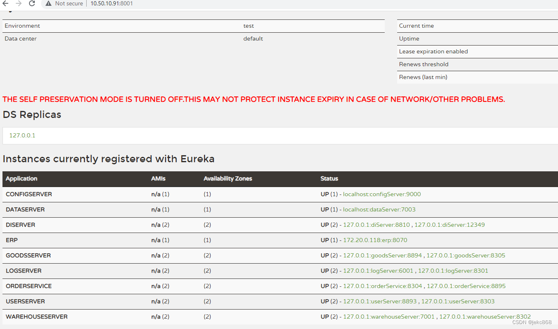This screenshot has height=329, width=558.
Task: Click the Renews (last min) row
Action: pyautogui.click(x=478, y=77)
